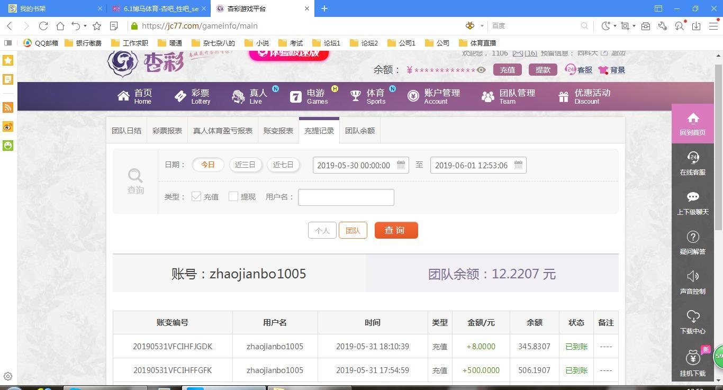Image resolution: width=723 pixels, height=390 pixels.
Task: Open 疑问解答 question mark icon
Action: 692,237
